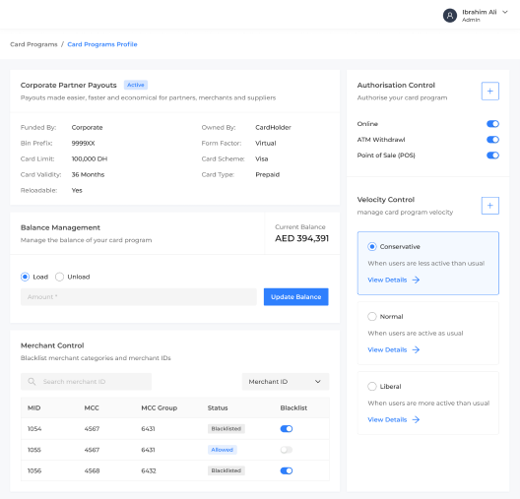Click MID cell 1056
Screen dimensions: 520x499
(34, 470)
